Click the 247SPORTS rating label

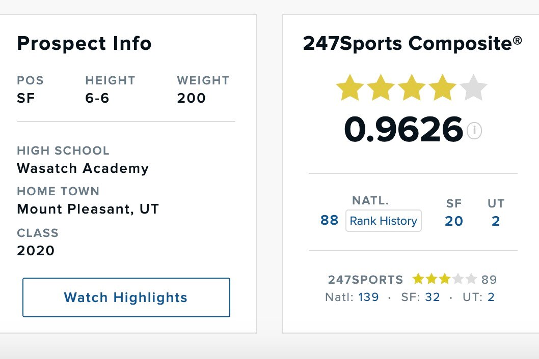point(366,280)
